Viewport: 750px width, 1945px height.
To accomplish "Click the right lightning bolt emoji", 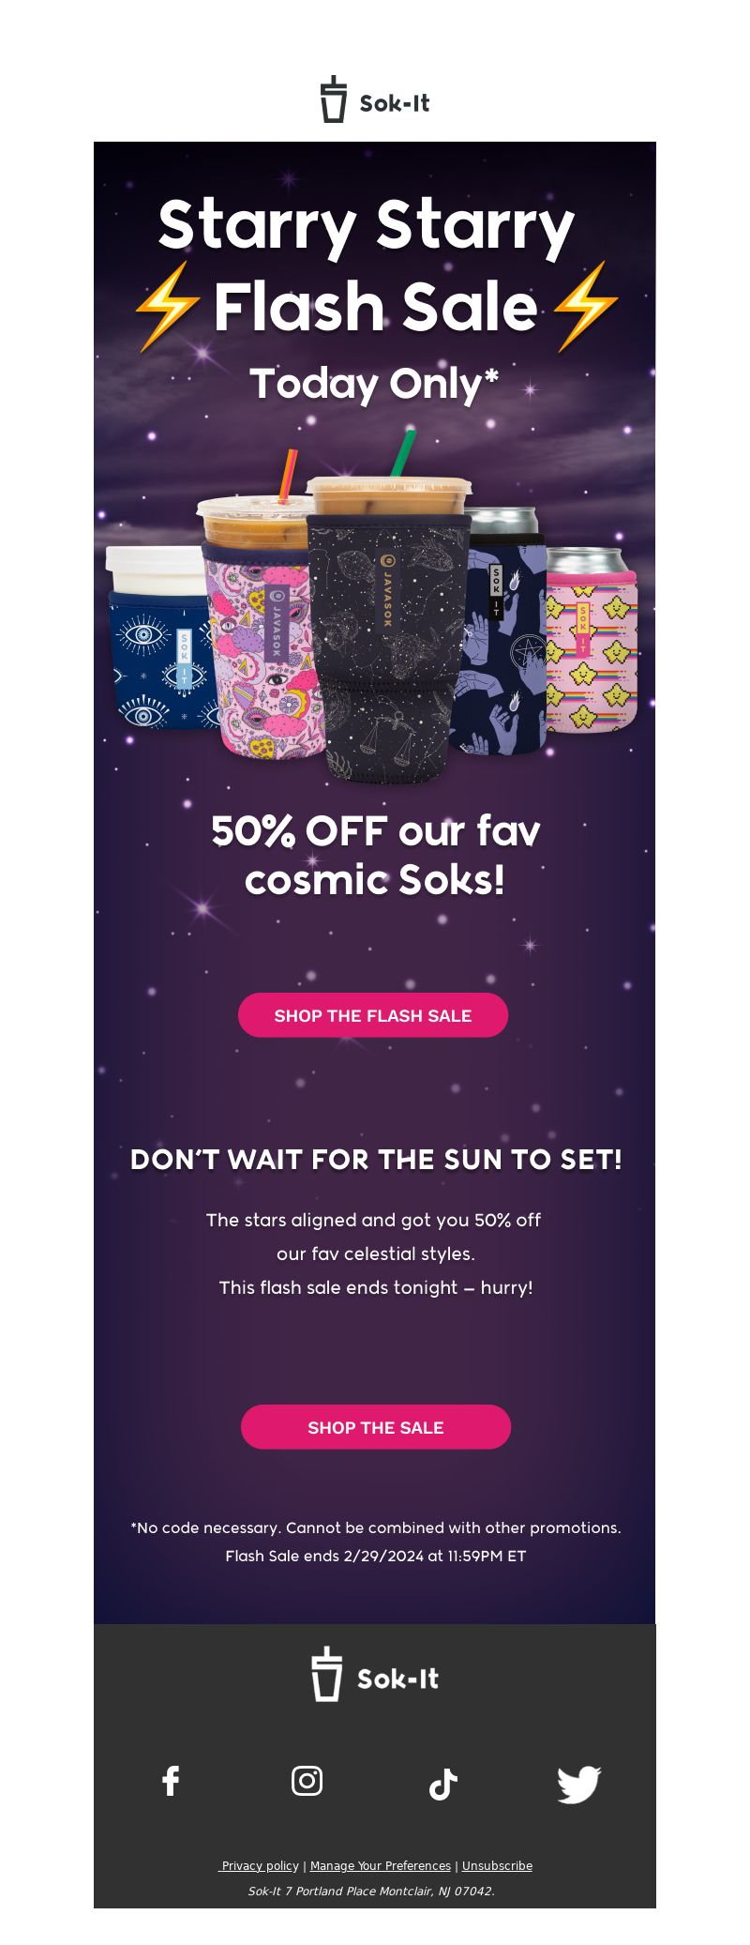I will [585, 306].
